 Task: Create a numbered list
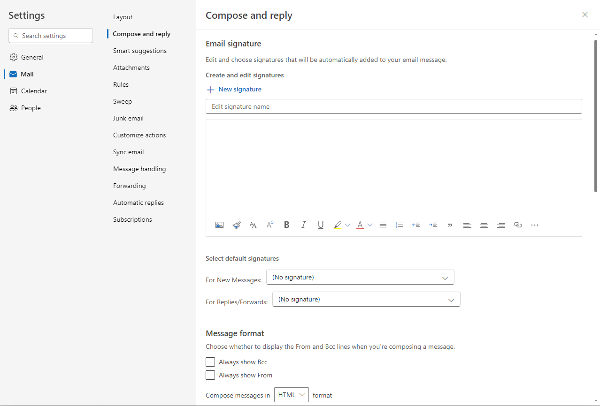click(400, 225)
